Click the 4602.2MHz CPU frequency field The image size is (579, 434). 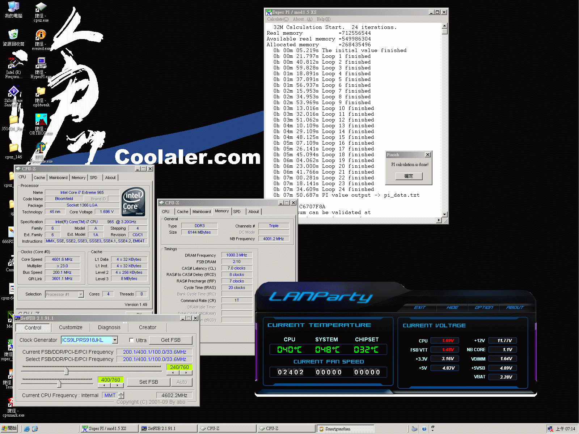click(x=174, y=395)
